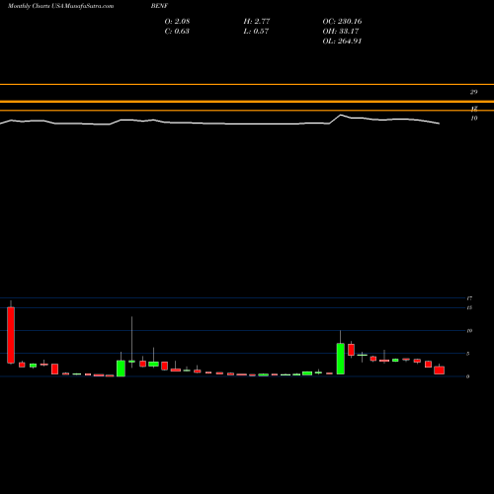This screenshot has width=494, height=494.
Task: Click the OH: 33.17 statistic
Action: tap(341, 32)
